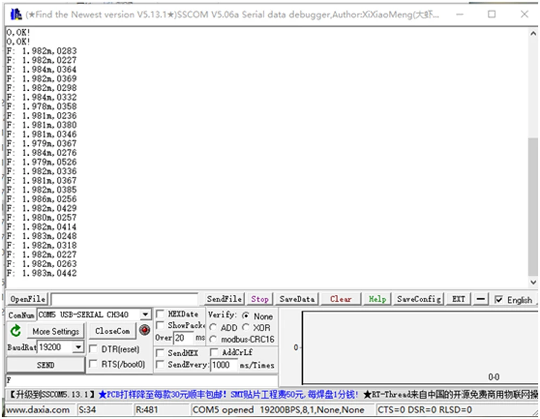The width and height of the screenshot is (540, 419).
Task: Maximize the SSCOM window
Action: click(492, 14)
